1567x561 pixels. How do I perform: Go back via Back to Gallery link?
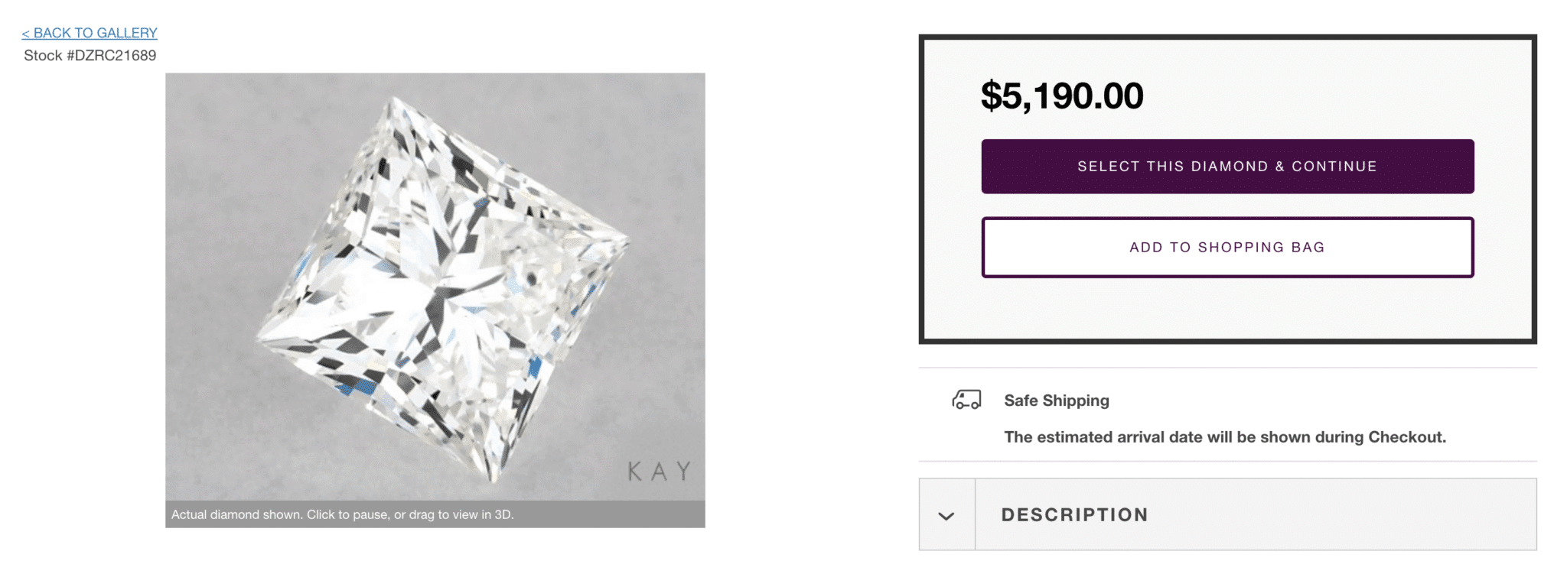tap(90, 33)
